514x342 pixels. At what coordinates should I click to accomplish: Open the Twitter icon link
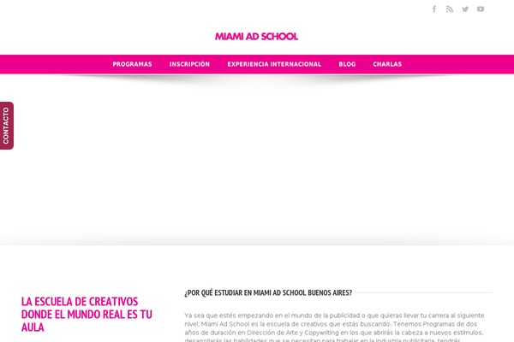(x=465, y=9)
